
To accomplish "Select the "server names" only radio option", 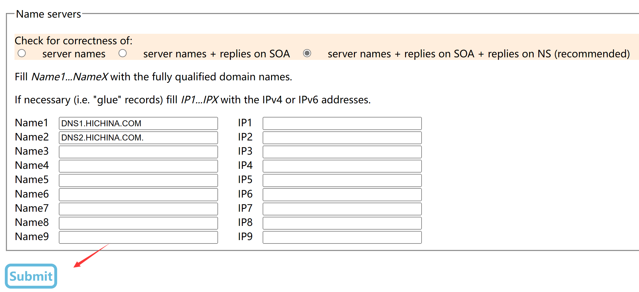I will 22,53.
